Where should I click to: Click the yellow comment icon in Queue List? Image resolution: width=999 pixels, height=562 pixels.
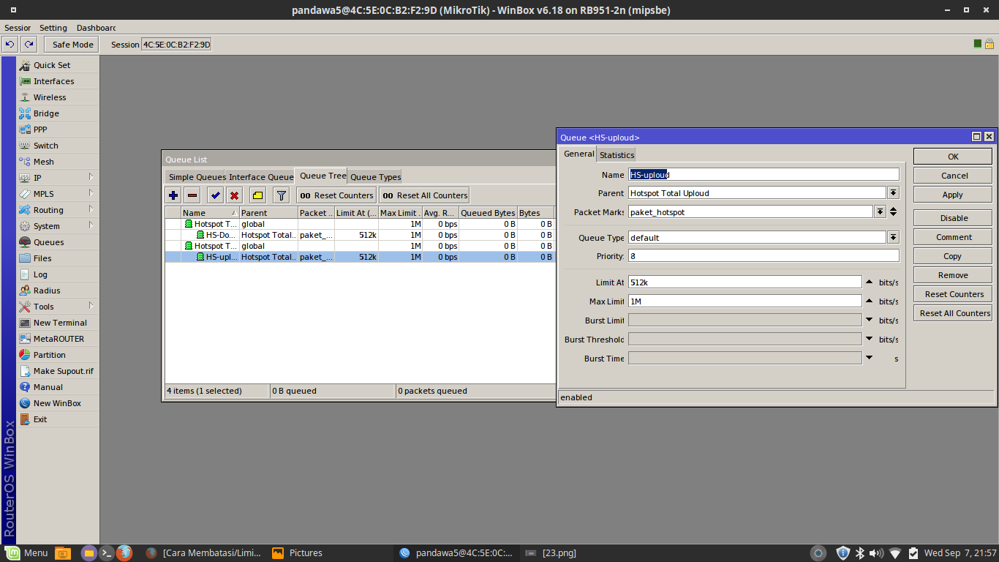click(257, 195)
